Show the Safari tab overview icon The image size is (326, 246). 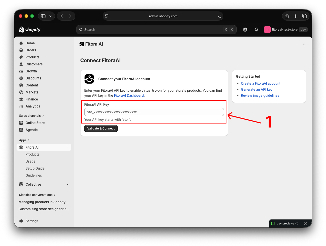(305, 16)
